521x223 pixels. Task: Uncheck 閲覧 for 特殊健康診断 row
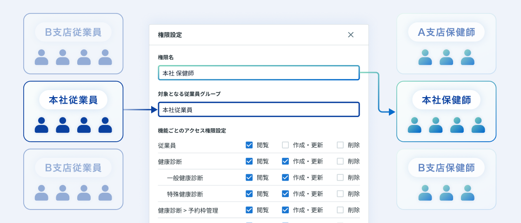[x=249, y=194]
